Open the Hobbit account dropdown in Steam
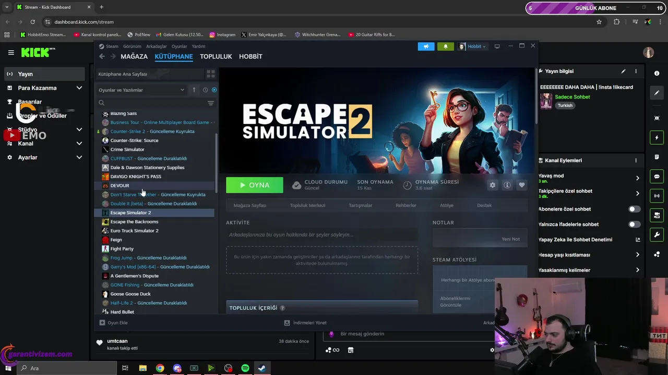Screen dimensions: 668x375 point(472,46)
